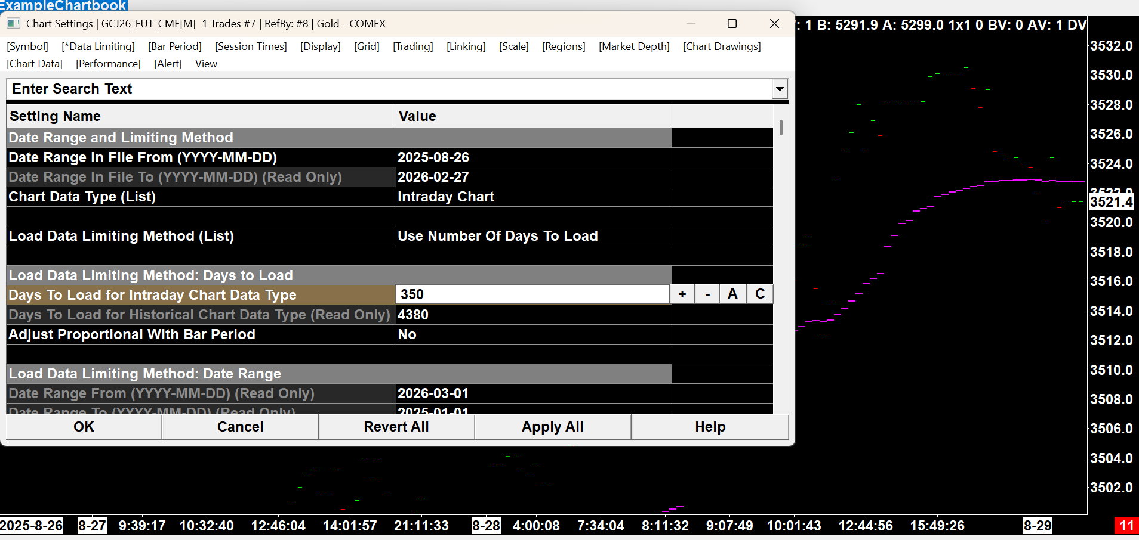Open the Symbol settings tab
The height and width of the screenshot is (540, 1139).
point(27,46)
